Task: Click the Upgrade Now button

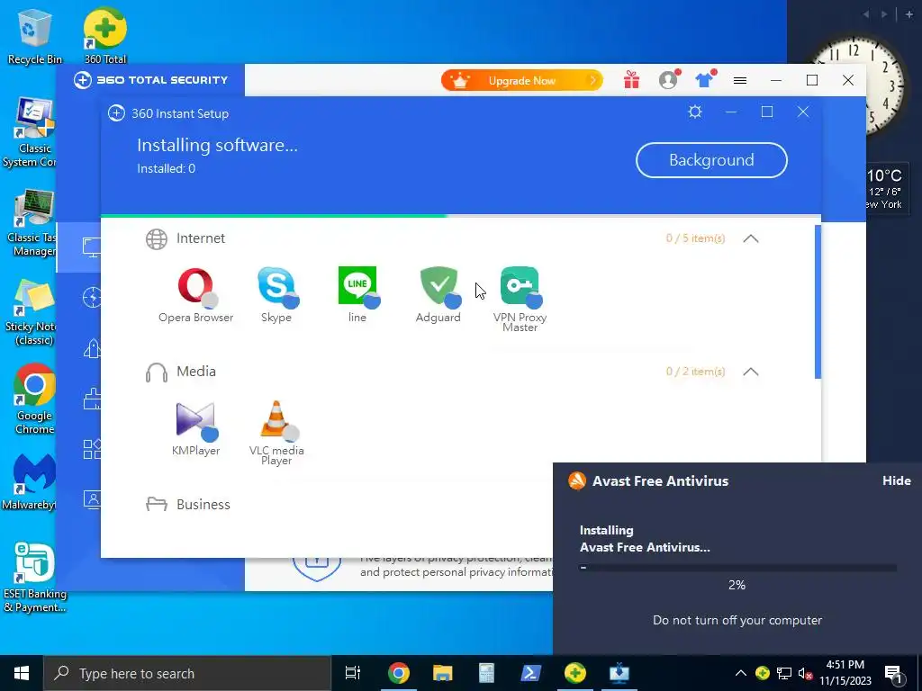Action: point(522,80)
